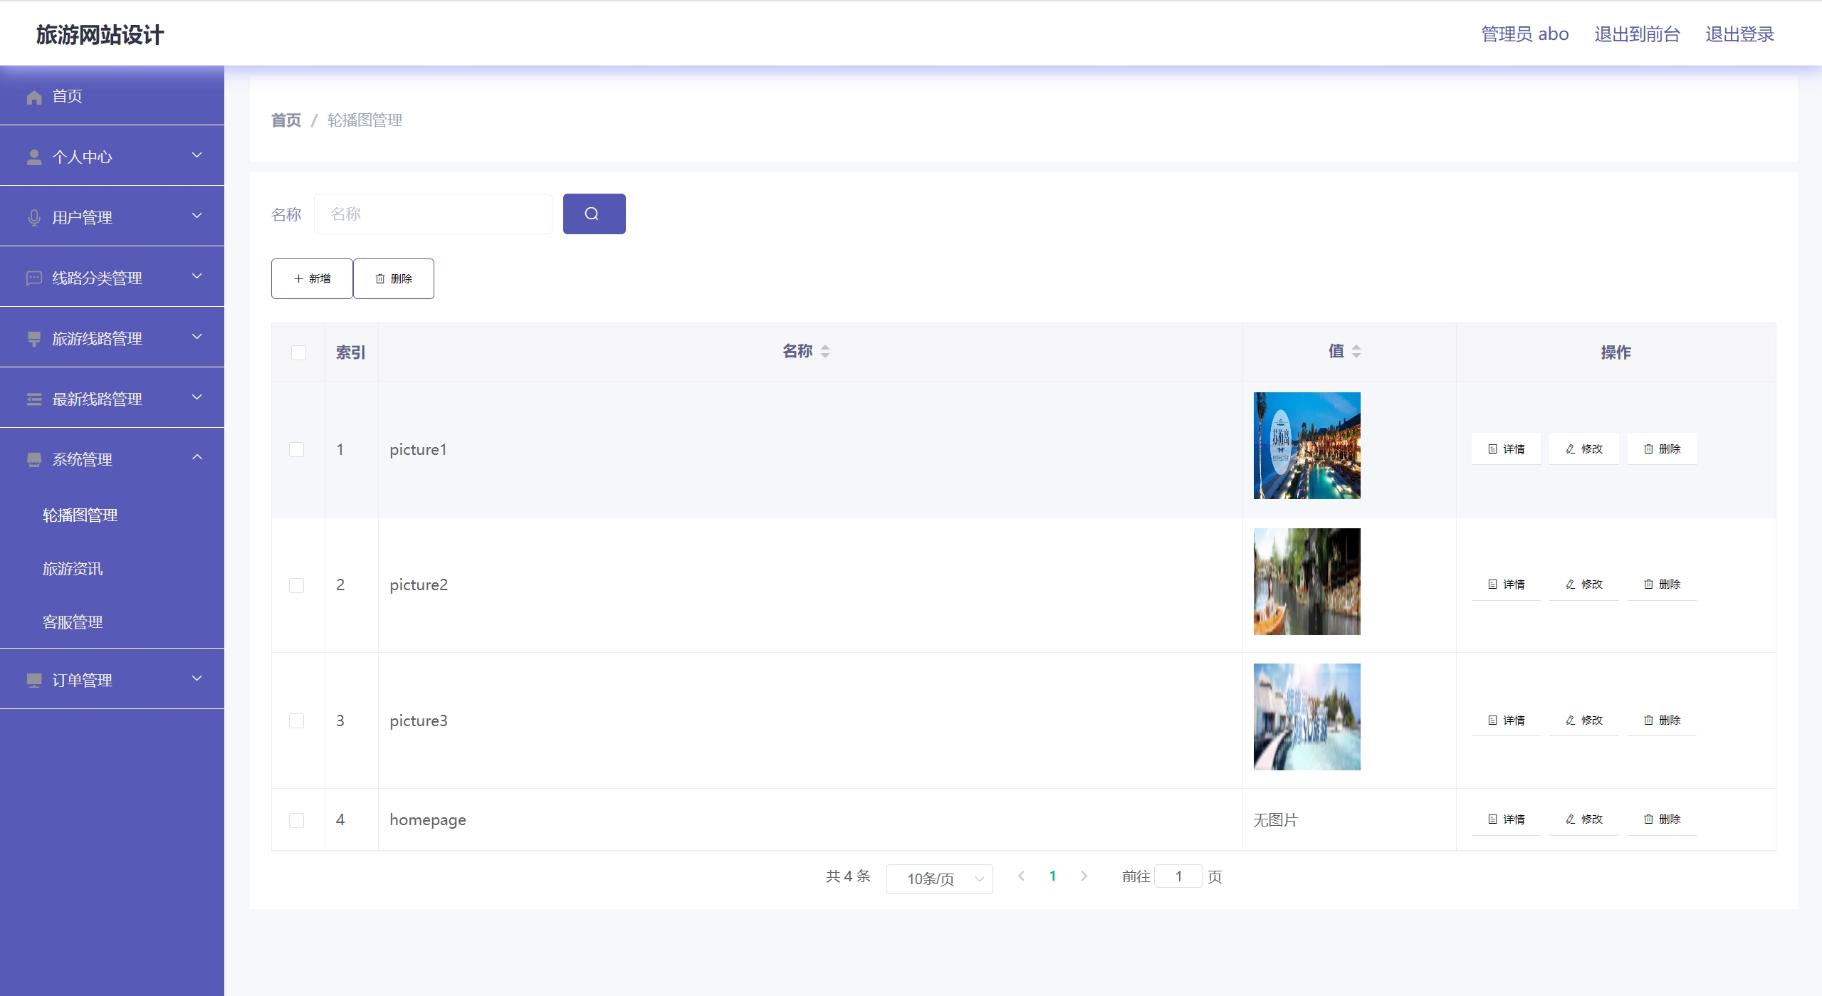Click the 新增 add button

pos(312,278)
